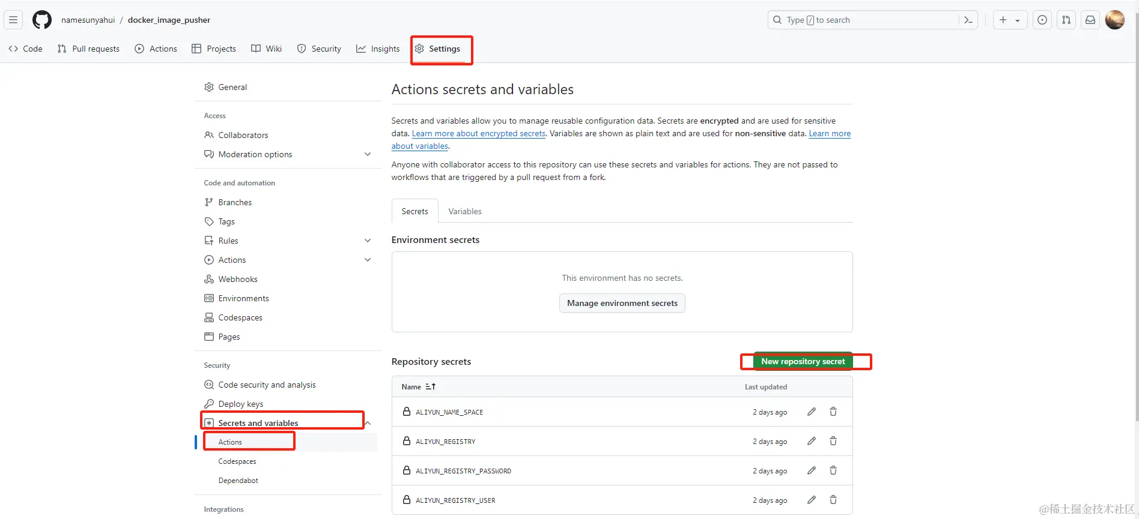The height and width of the screenshot is (519, 1139).
Task: Delete the ALIYUN_REGISTRY_PASSWORD secret
Action: (x=833, y=470)
